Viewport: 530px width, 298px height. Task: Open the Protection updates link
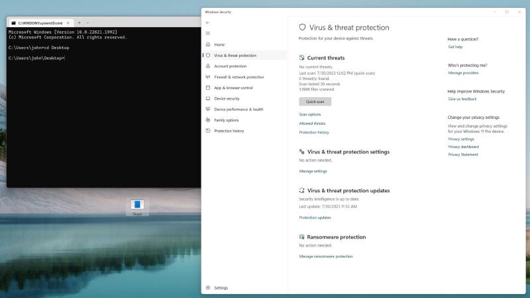[315, 217]
